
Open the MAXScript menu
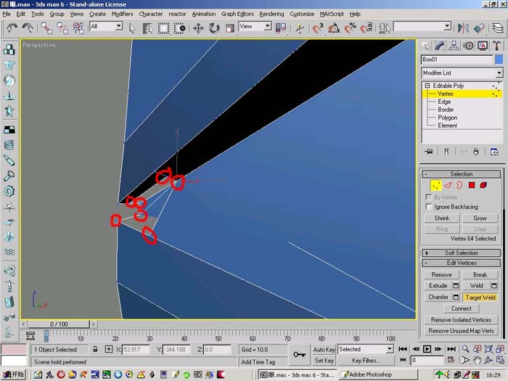click(x=332, y=14)
